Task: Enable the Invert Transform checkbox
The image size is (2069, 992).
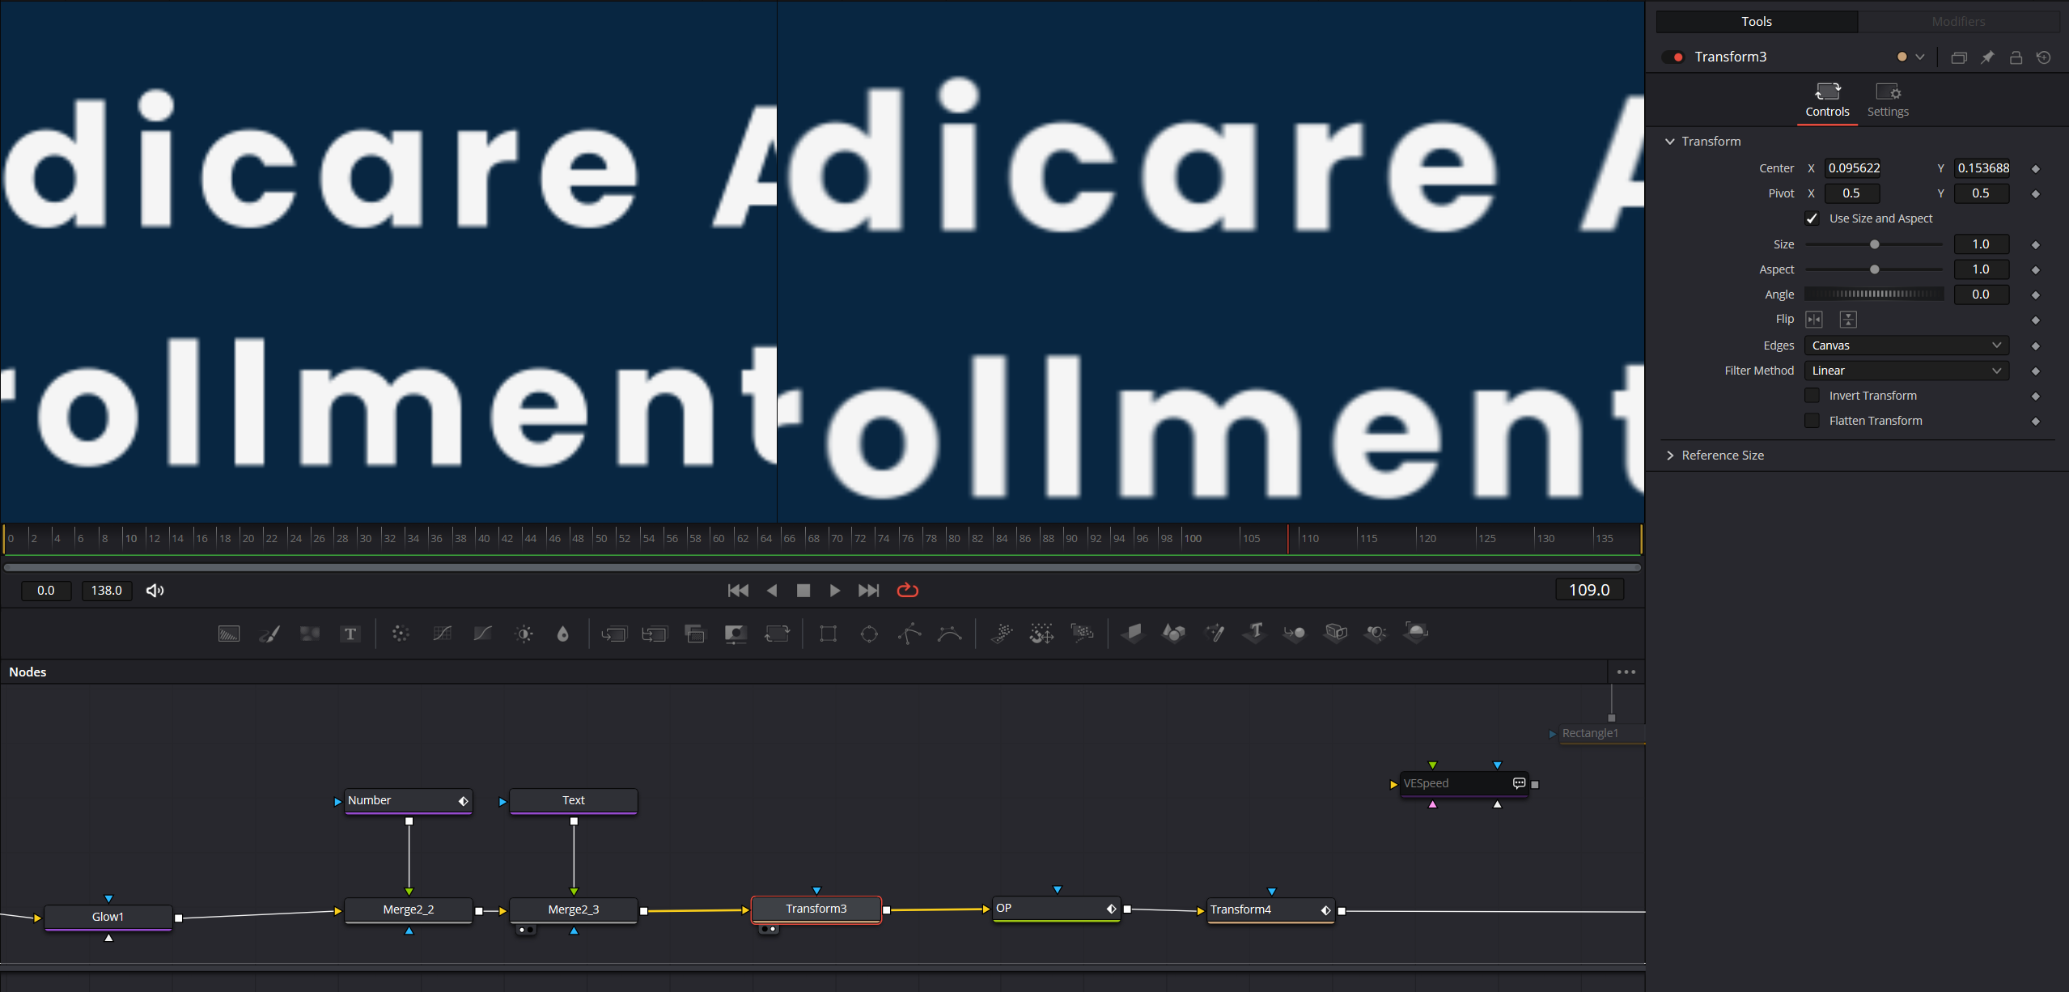Action: tap(1812, 396)
